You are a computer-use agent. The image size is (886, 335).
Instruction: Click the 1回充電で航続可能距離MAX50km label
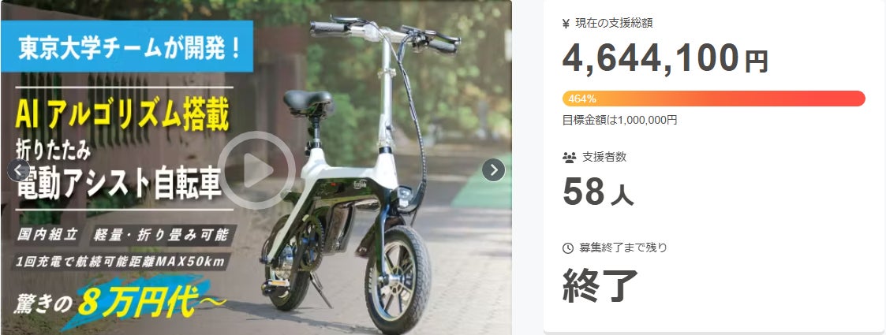(x=121, y=262)
